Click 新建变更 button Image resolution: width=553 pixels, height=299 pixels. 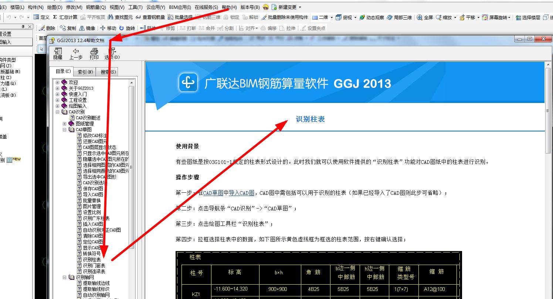point(284,7)
